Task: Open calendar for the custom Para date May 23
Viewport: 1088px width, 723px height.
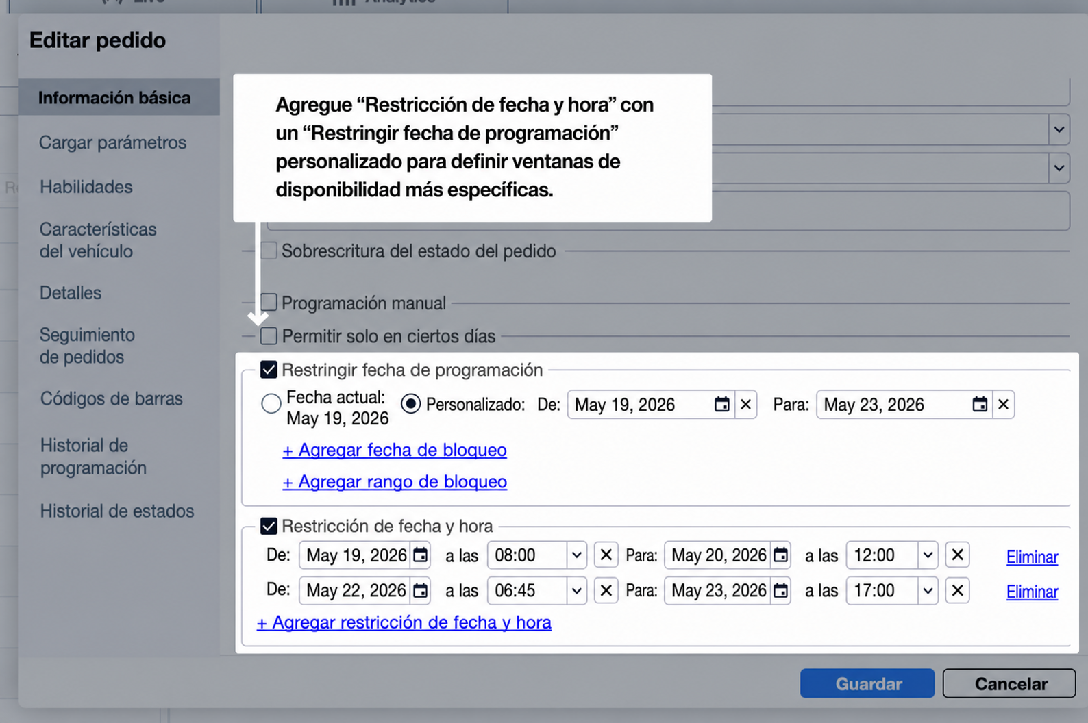Action: point(980,405)
